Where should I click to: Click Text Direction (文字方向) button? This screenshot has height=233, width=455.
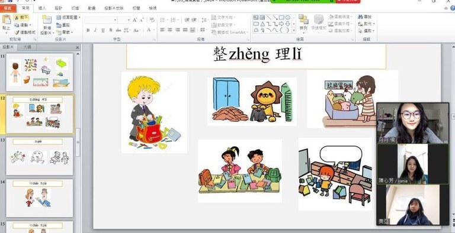click(223, 17)
